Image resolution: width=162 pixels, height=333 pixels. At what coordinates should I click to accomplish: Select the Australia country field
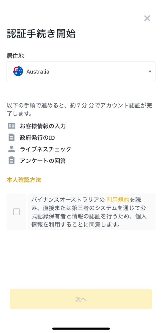click(x=81, y=71)
